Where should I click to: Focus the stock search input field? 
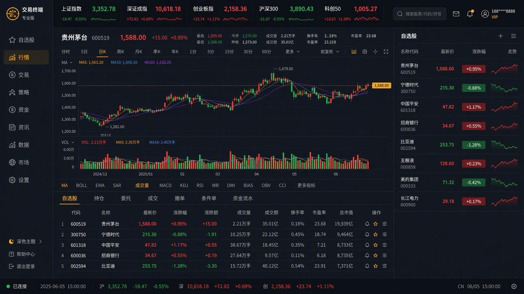click(420, 14)
